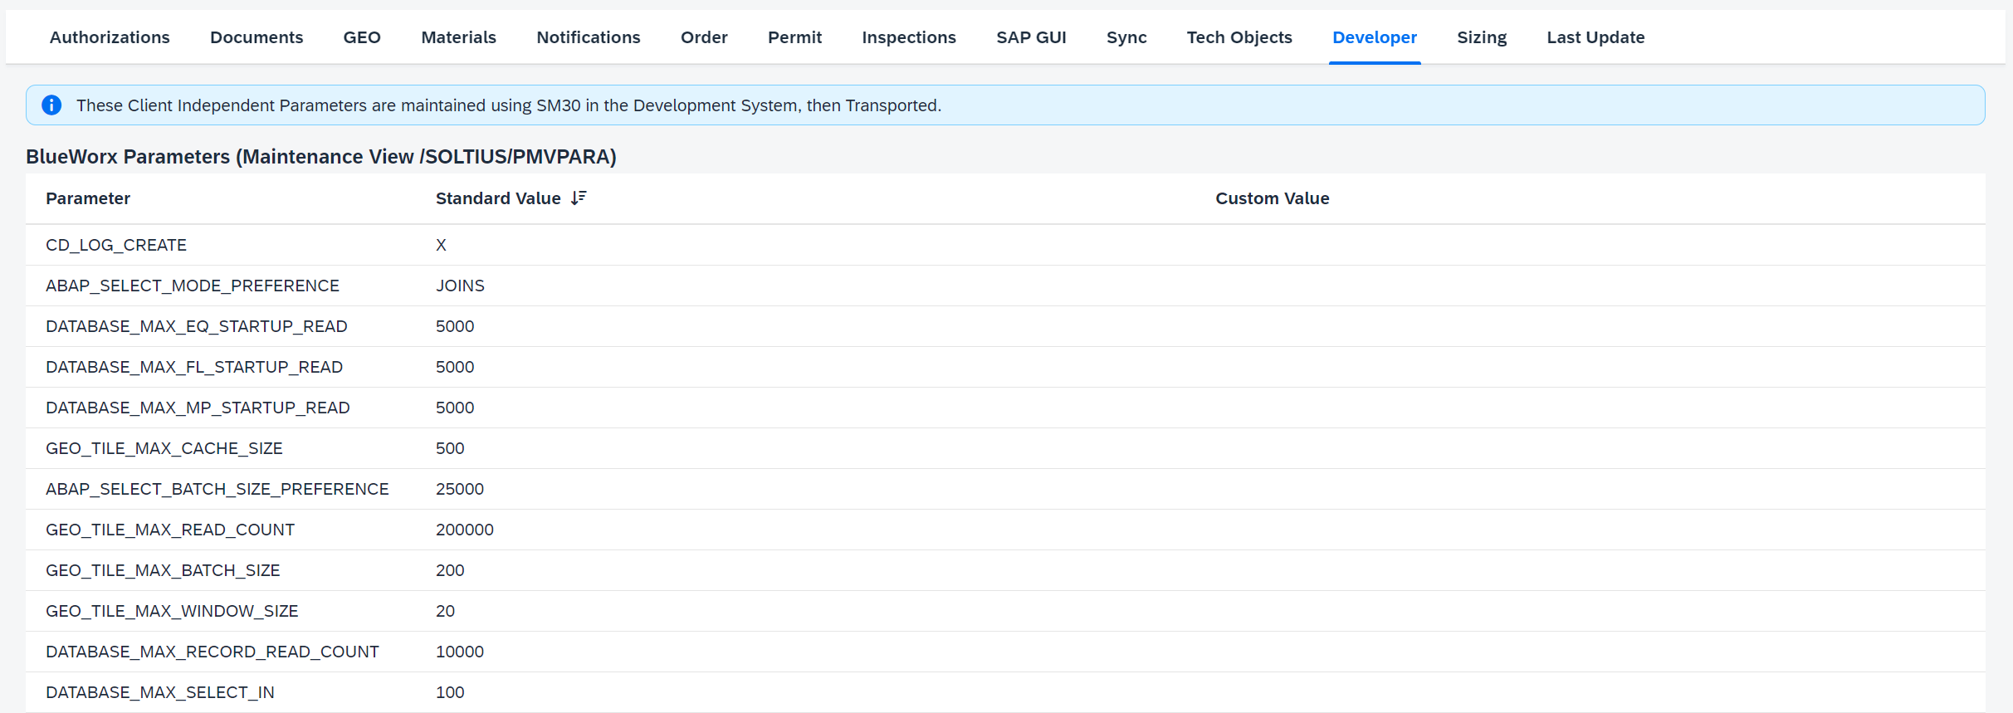Click the DATABASE_MAX_MP_STARTUP_READ parameter
2013x713 pixels.
coord(198,408)
